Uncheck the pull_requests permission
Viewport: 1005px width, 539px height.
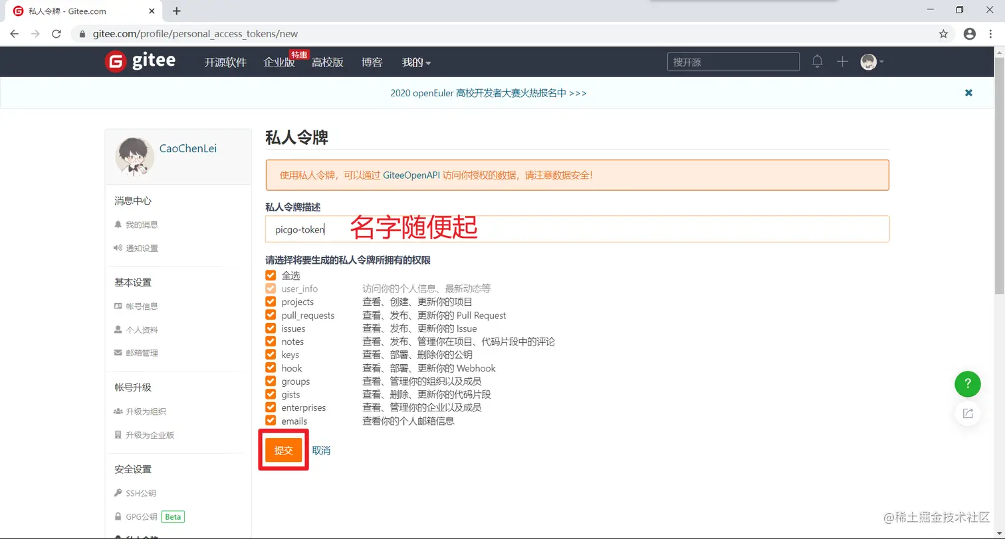(271, 315)
